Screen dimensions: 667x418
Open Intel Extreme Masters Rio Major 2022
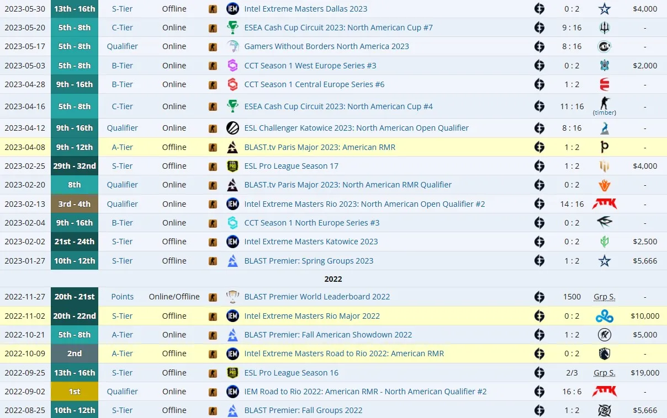(312, 316)
